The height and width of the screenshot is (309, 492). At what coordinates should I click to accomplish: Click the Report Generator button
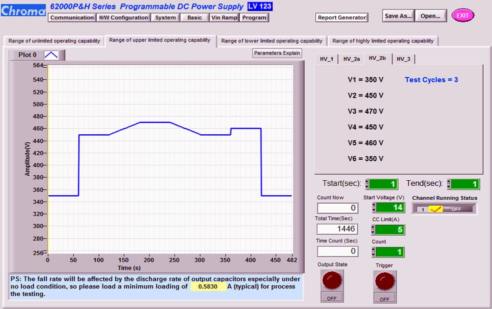[342, 17]
